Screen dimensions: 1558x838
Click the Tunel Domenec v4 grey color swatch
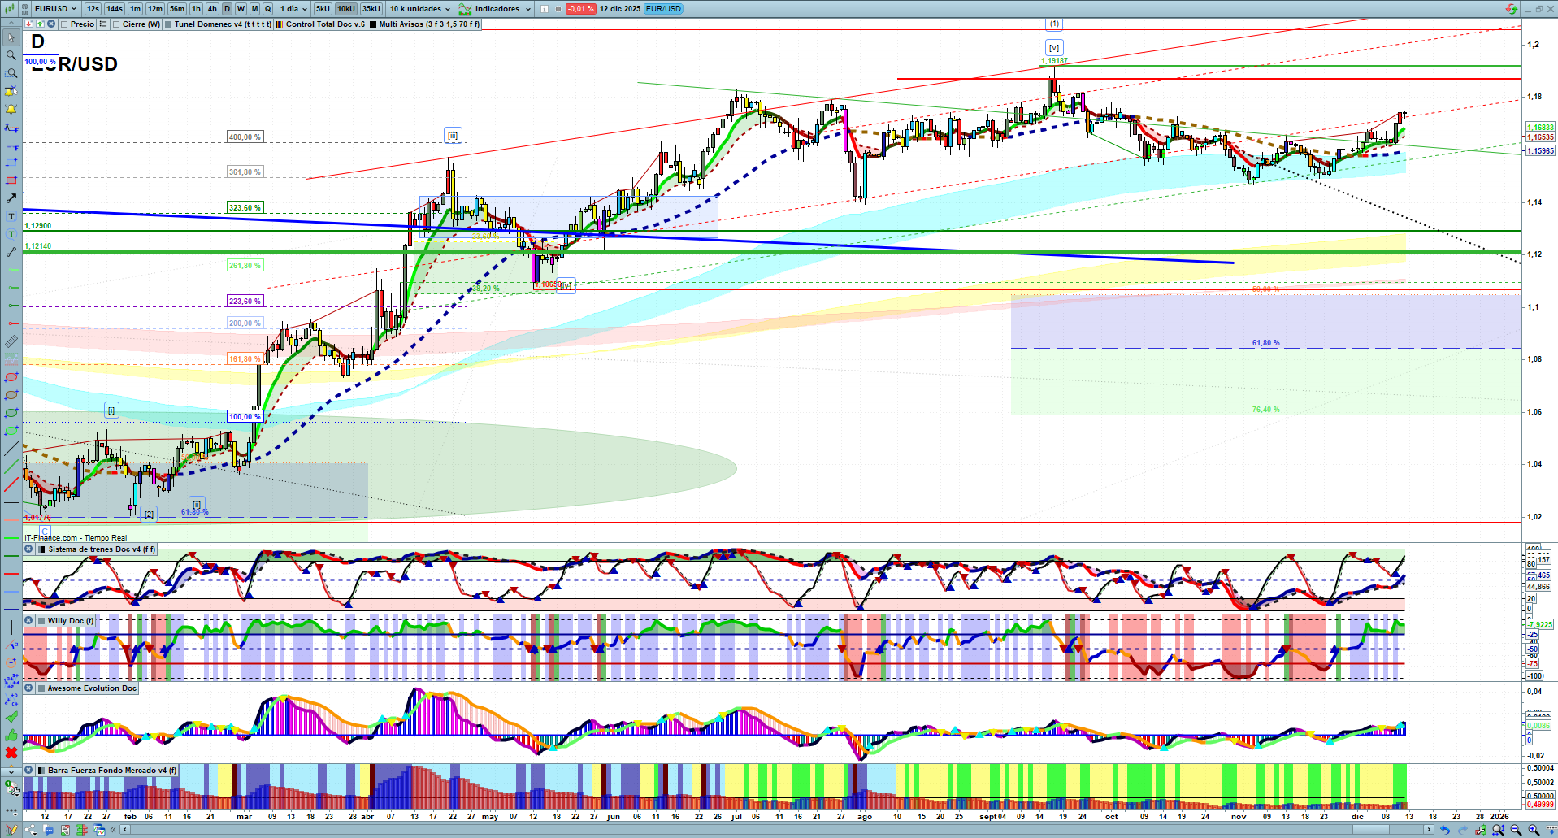tap(168, 24)
